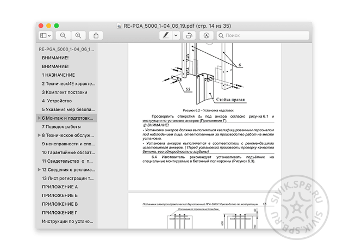Screen dimensions: 349x252
Task: Open outline entry '2 ТехническИЕ характе...'
Action: pyautogui.click(x=68, y=84)
